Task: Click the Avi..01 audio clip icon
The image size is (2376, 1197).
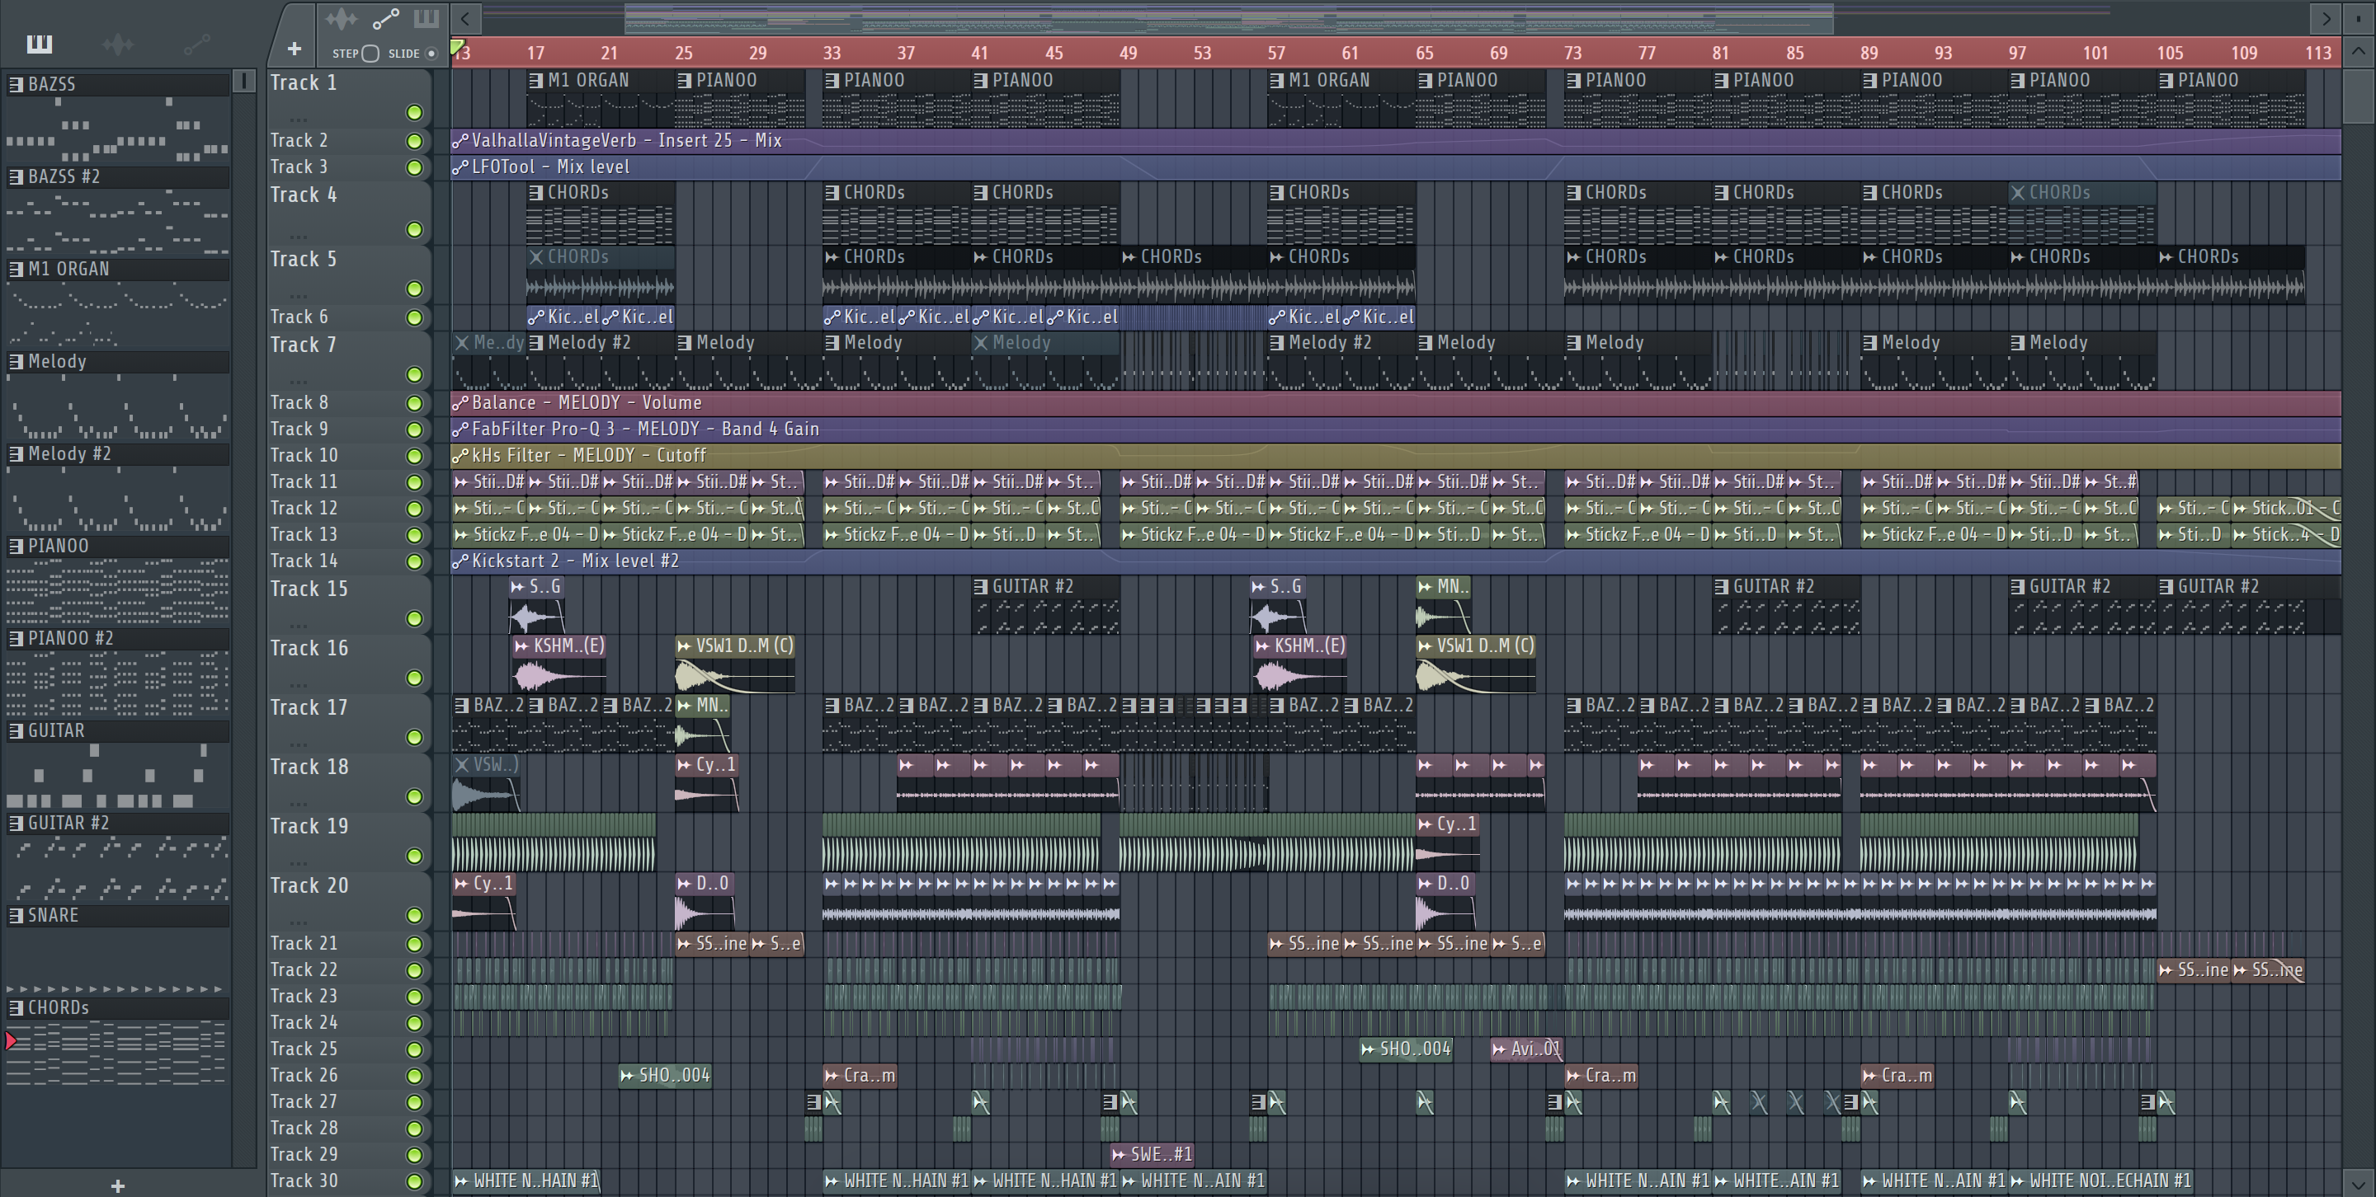Action: tap(1500, 1049)
